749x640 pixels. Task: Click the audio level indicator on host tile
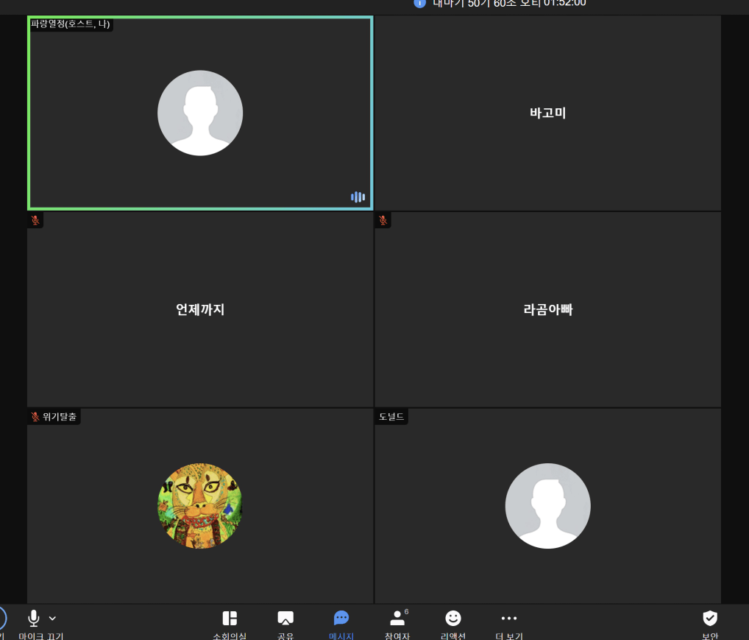point(358,197)
